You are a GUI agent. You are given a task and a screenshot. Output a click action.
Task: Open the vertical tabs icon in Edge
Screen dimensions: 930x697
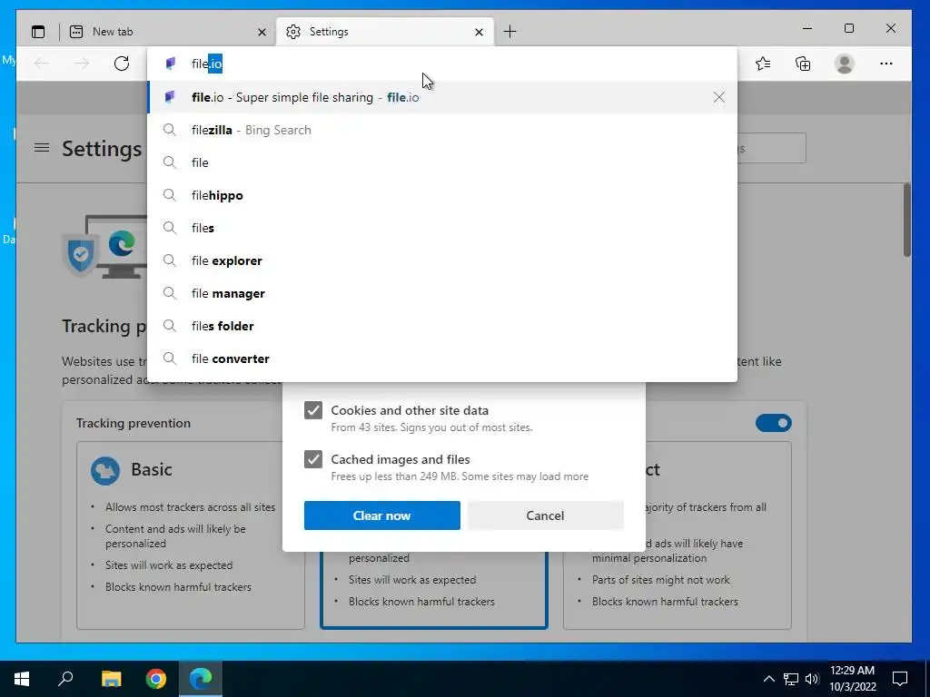click(38, 32)
